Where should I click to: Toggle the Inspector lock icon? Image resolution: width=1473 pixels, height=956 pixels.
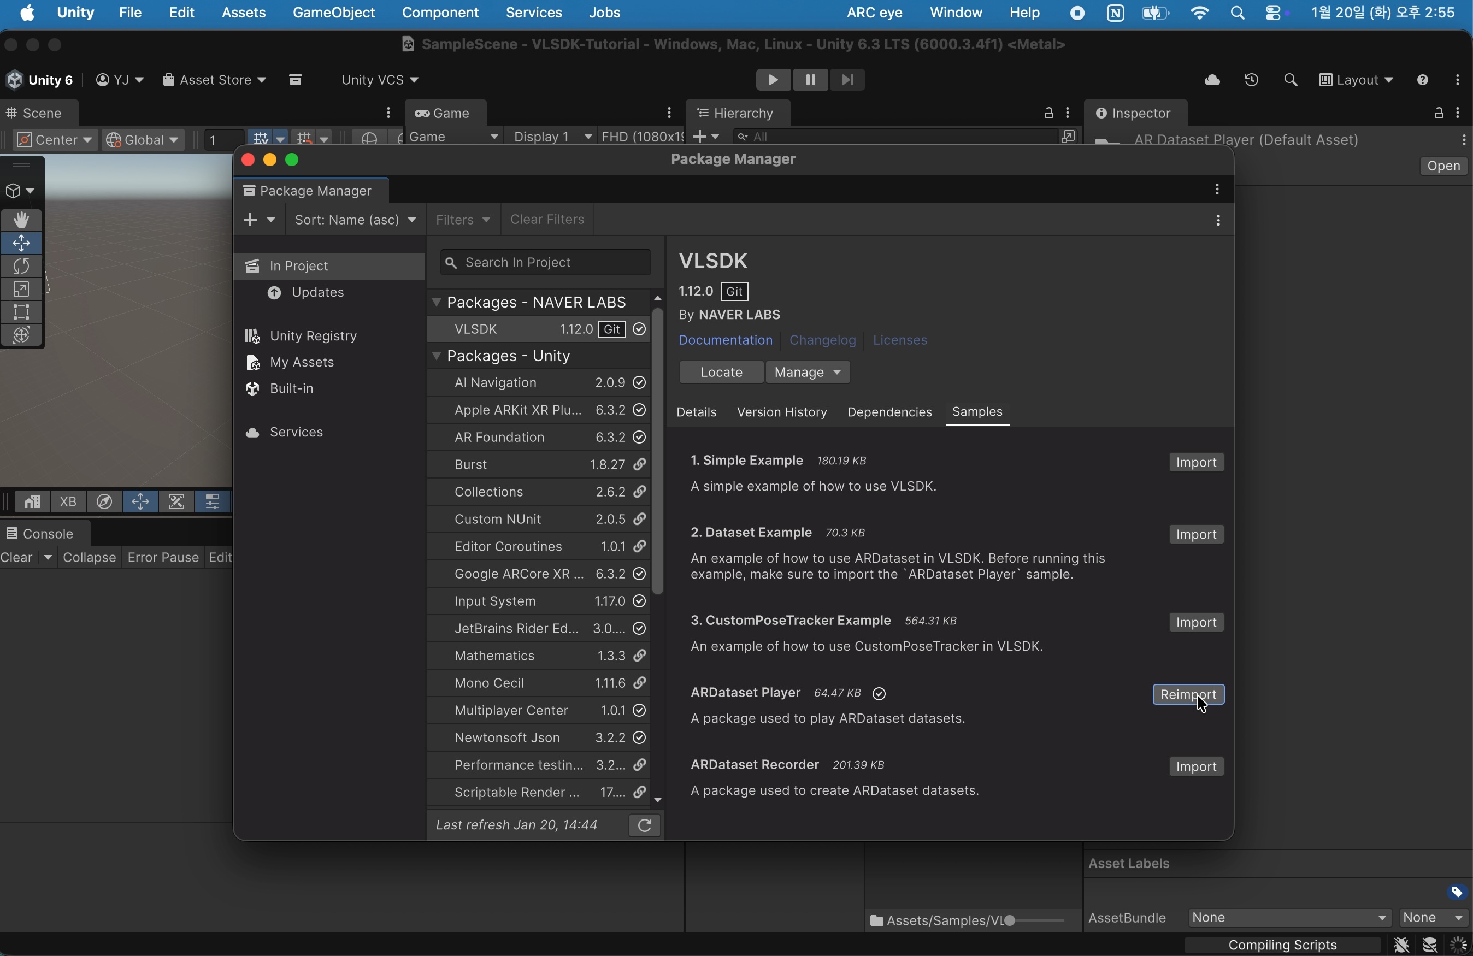pos(1439,113)
